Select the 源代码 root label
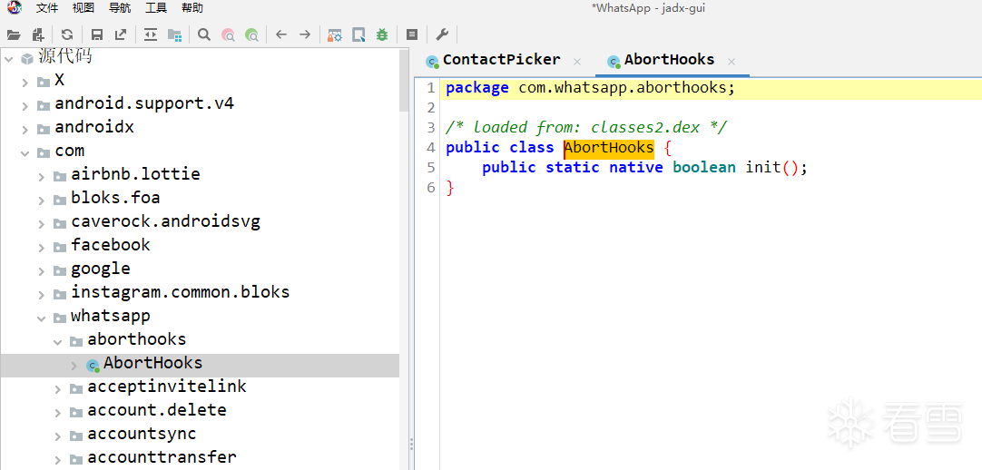982x470 pixels. pyautogui.click(x=65, y=56)
